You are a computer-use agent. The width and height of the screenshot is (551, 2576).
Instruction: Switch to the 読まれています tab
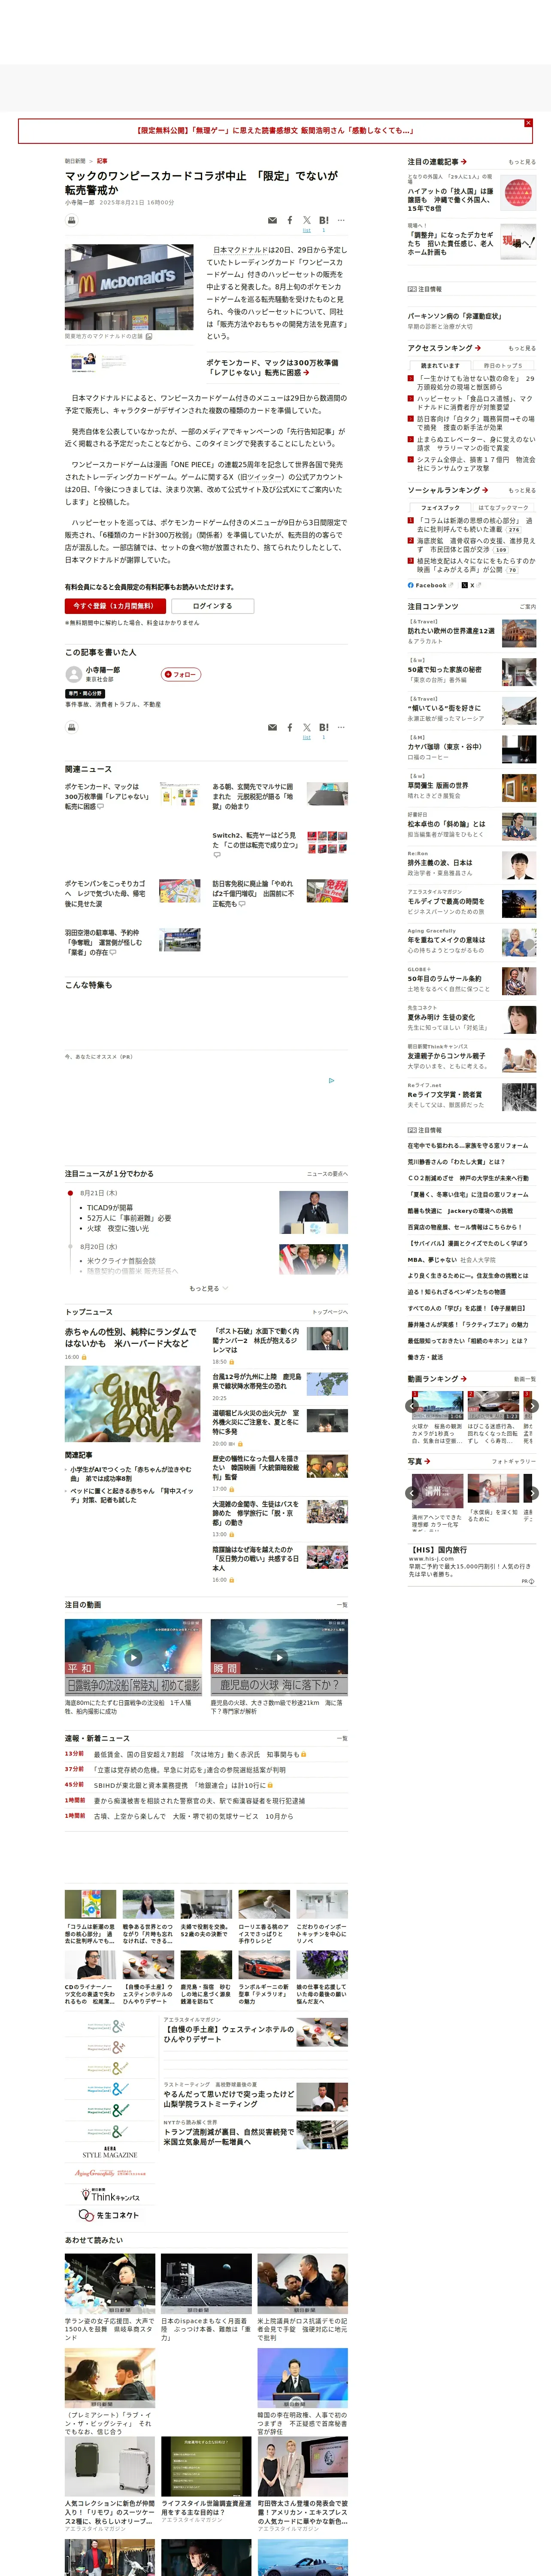pyautogui.click(x=440, y=365)
